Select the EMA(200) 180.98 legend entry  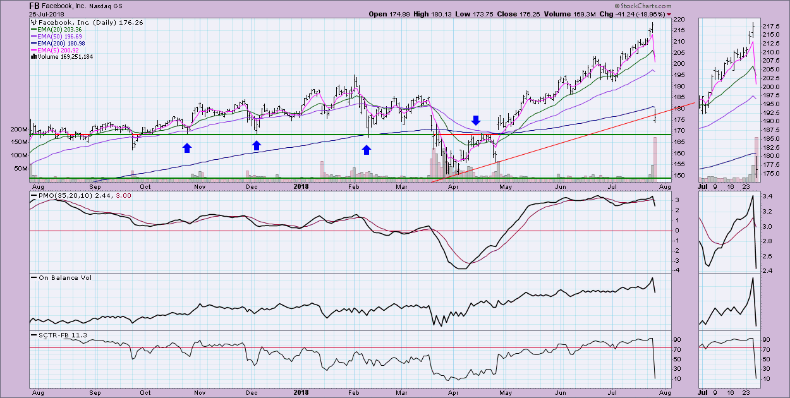(x=64, y=43)
